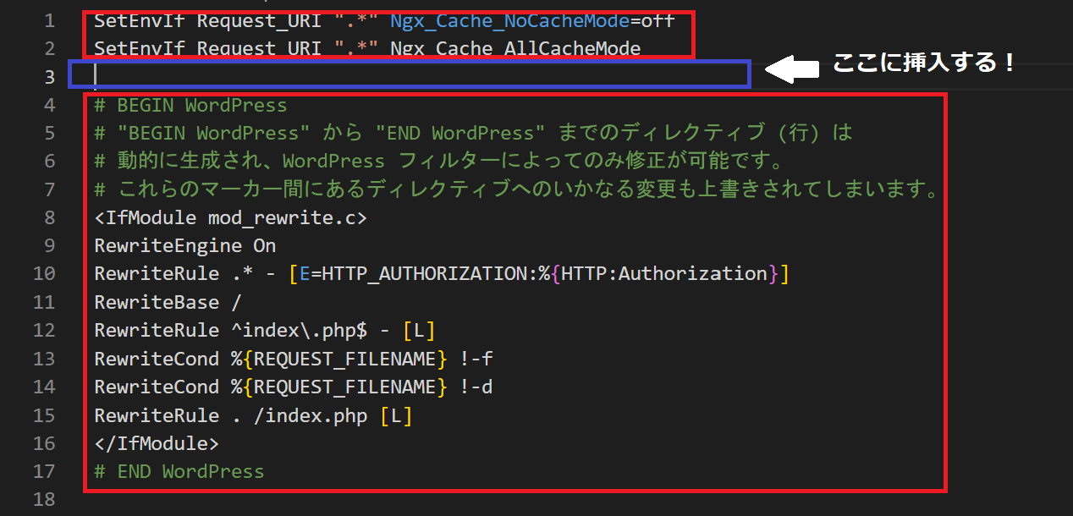This screenshot has width=1073, height=516.
Task: Click on Ngx_Cache_AllCacheMode text
Action: click(x=515, y=49)
